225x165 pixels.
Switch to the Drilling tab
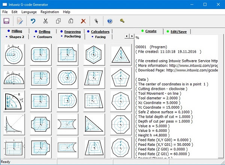[43, 32]
